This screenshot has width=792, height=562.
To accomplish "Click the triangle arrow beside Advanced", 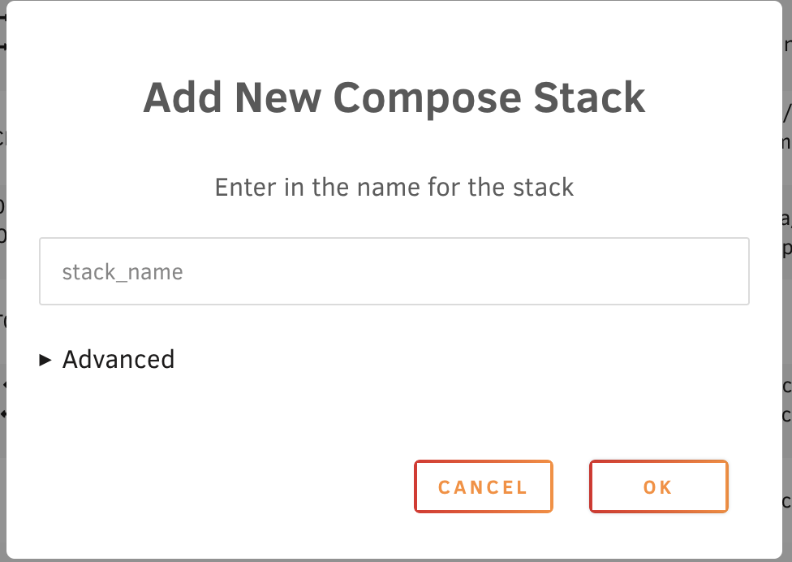I will pyautogui.click(x=45, y=360).
